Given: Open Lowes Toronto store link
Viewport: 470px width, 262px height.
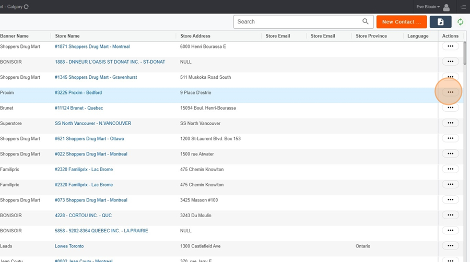Looking at the screenshot, I should pos(69,246).
